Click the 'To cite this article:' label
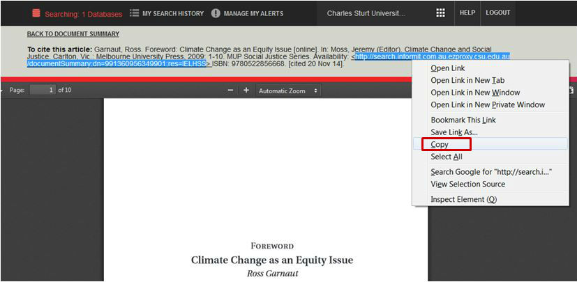This screenshot has width=577, height=282. [59, 49]
